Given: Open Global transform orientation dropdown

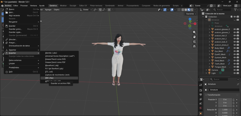Looking at the screenshot, I should pyautogui.click(x=86, y=10).
